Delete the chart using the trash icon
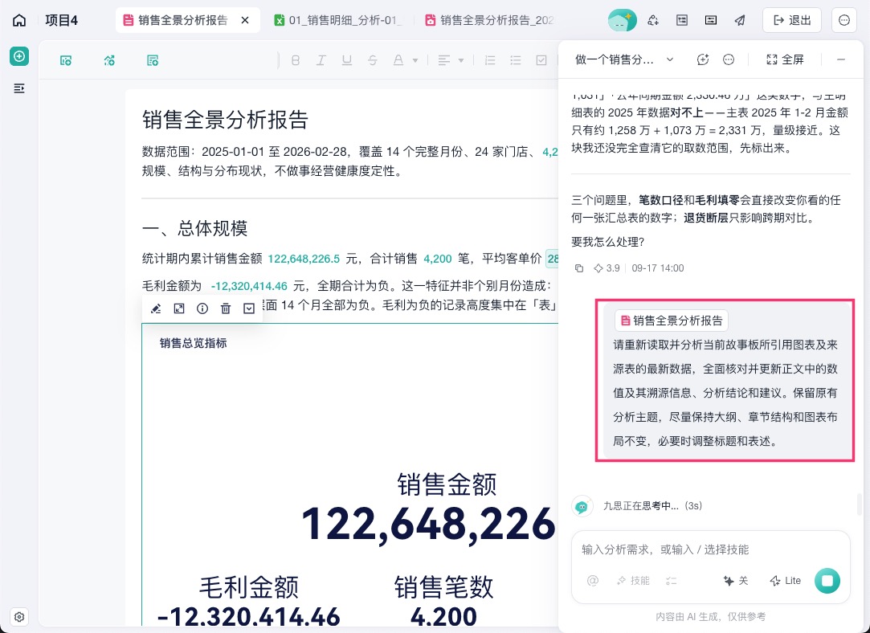The image size is (870, 633). pyautogui.click(x=226, y=308)
